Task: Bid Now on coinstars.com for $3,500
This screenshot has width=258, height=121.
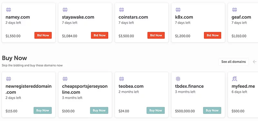Action: [156, 35]
